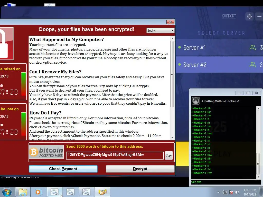This screenshot has height=197, width=263.
Task: Click the ransom note scrollbar up arrow
Action: point(172,38)
